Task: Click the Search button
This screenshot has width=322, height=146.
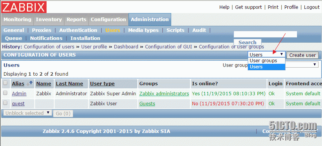Action: [247, 42]
